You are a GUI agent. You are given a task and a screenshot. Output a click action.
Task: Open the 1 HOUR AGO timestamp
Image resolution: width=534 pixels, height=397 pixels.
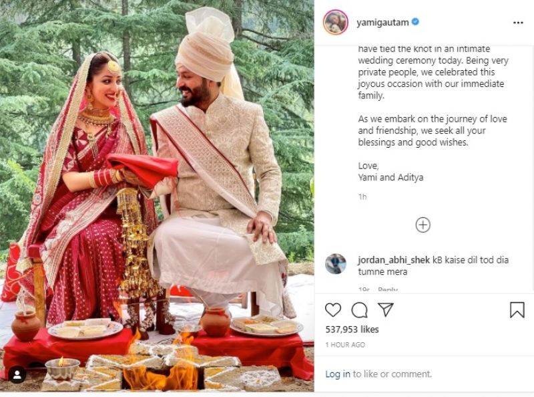tap(345, 345)
